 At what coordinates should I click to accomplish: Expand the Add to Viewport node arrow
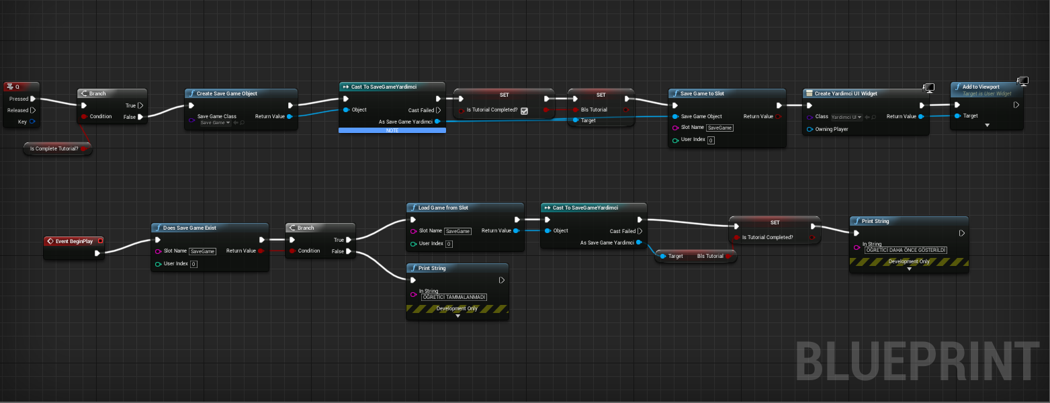987,125
